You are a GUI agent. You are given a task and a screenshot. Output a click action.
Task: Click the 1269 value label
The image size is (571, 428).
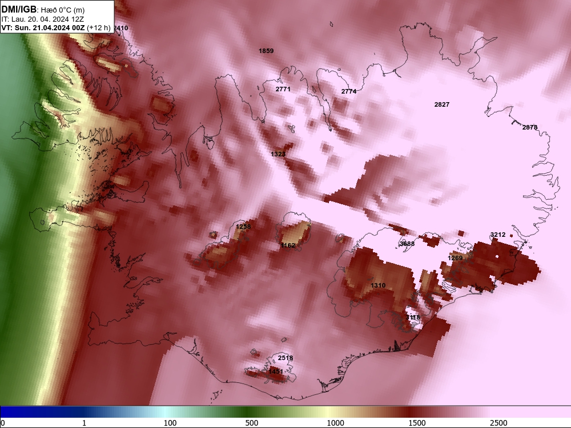pyautogui.click(x=455, y=258)
